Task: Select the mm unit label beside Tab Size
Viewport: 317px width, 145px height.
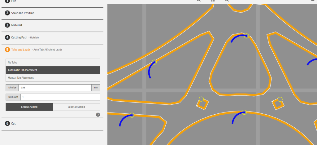Action: click(x=96, y=88)
